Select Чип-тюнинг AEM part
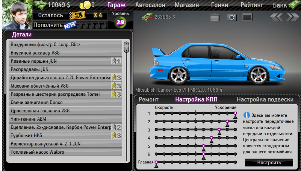This screenshot has height=171, width=301. (x=65, y=119)
